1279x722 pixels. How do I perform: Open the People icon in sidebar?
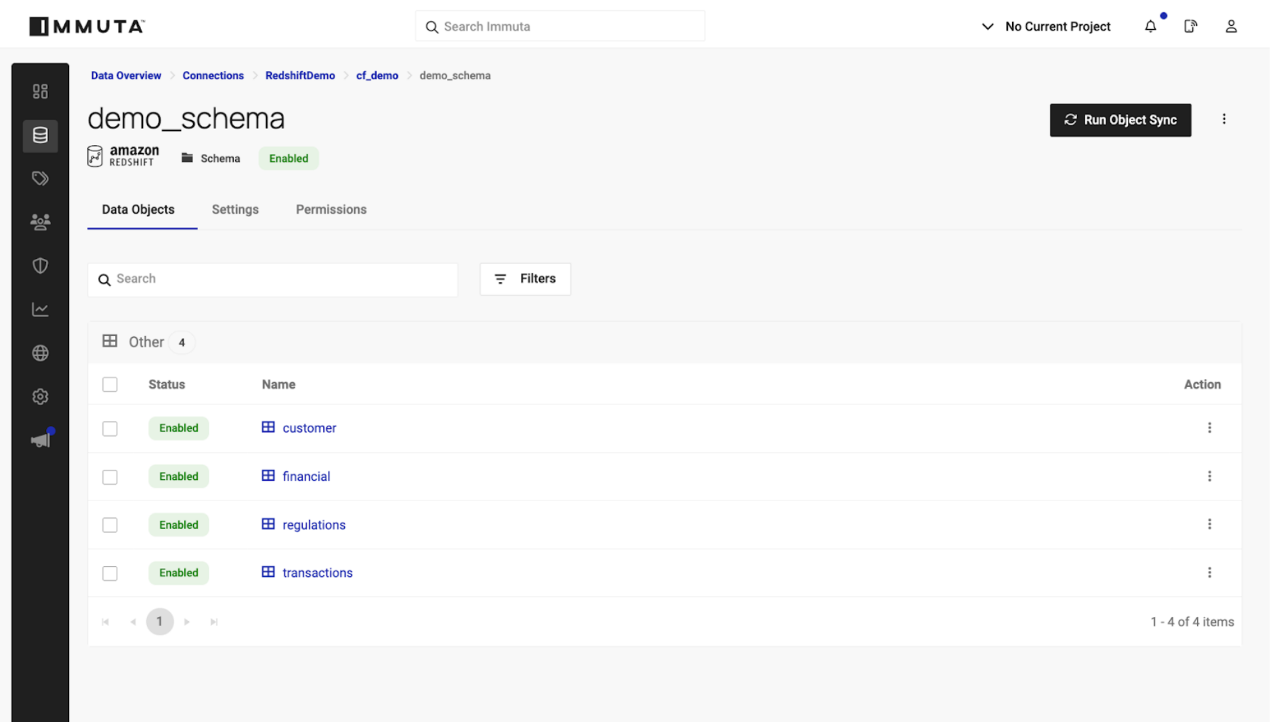coord(40,222)
